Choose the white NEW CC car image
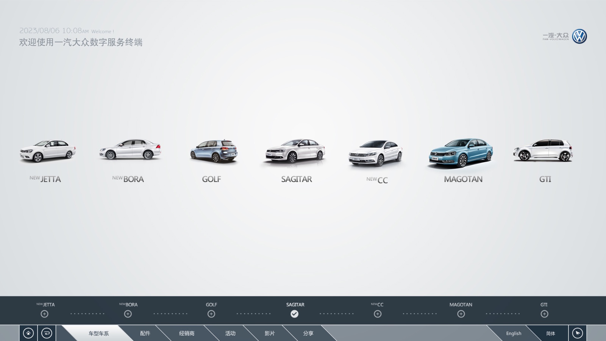The height and width of the screenshot is (341, 606). 375,153
